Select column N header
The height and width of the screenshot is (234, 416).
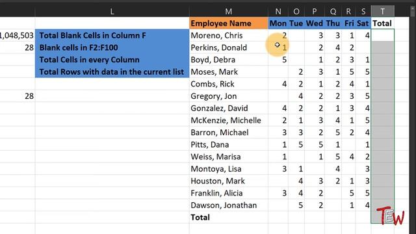click(x=278, y=12)
